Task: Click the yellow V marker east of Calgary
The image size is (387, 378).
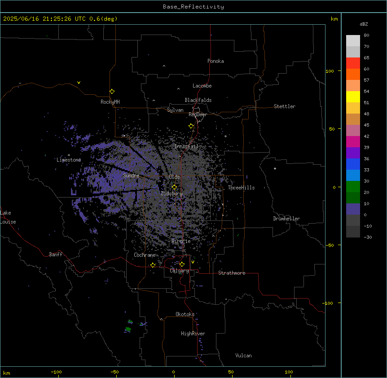Action: click(x=193, y=262)
